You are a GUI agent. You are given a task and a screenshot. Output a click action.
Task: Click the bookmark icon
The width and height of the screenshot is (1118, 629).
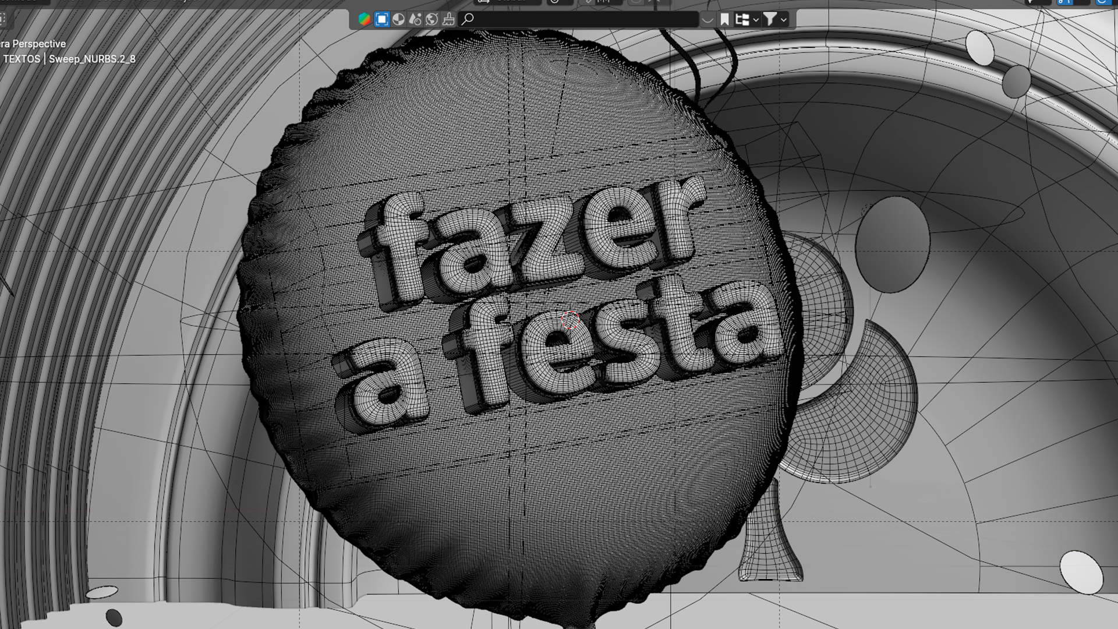724,19
